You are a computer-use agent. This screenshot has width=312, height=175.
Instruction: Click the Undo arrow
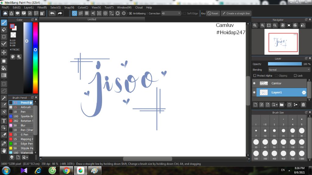[52, 13]
